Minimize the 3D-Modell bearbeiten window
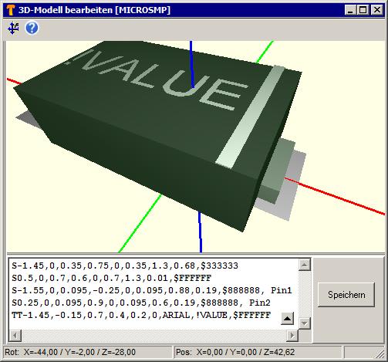 (350, 10)
